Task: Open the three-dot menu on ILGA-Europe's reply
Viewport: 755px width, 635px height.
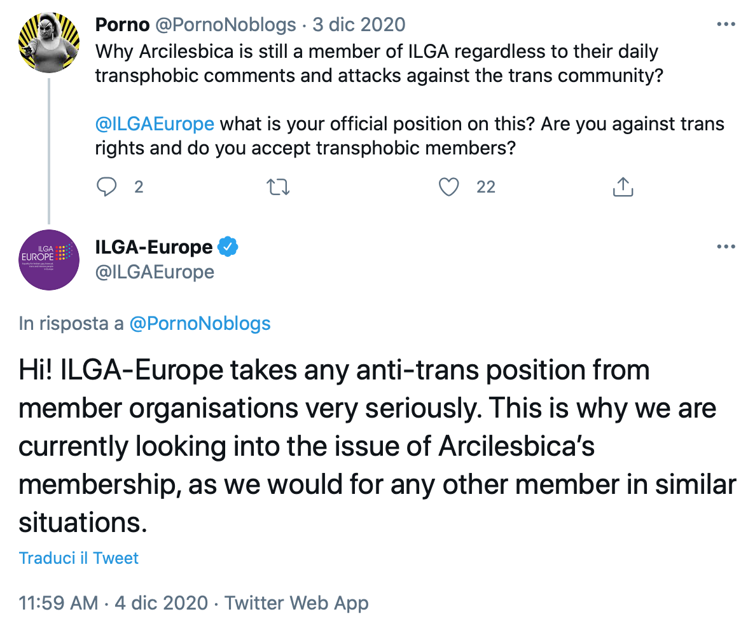Action: click(726, 247)
